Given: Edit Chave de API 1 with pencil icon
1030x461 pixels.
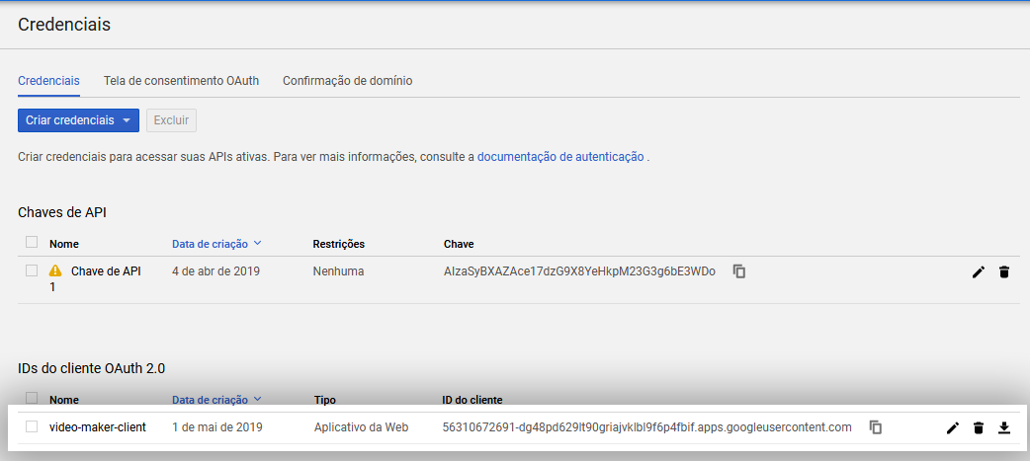Looking at the screenshot, I should click(x=979, y=272).
